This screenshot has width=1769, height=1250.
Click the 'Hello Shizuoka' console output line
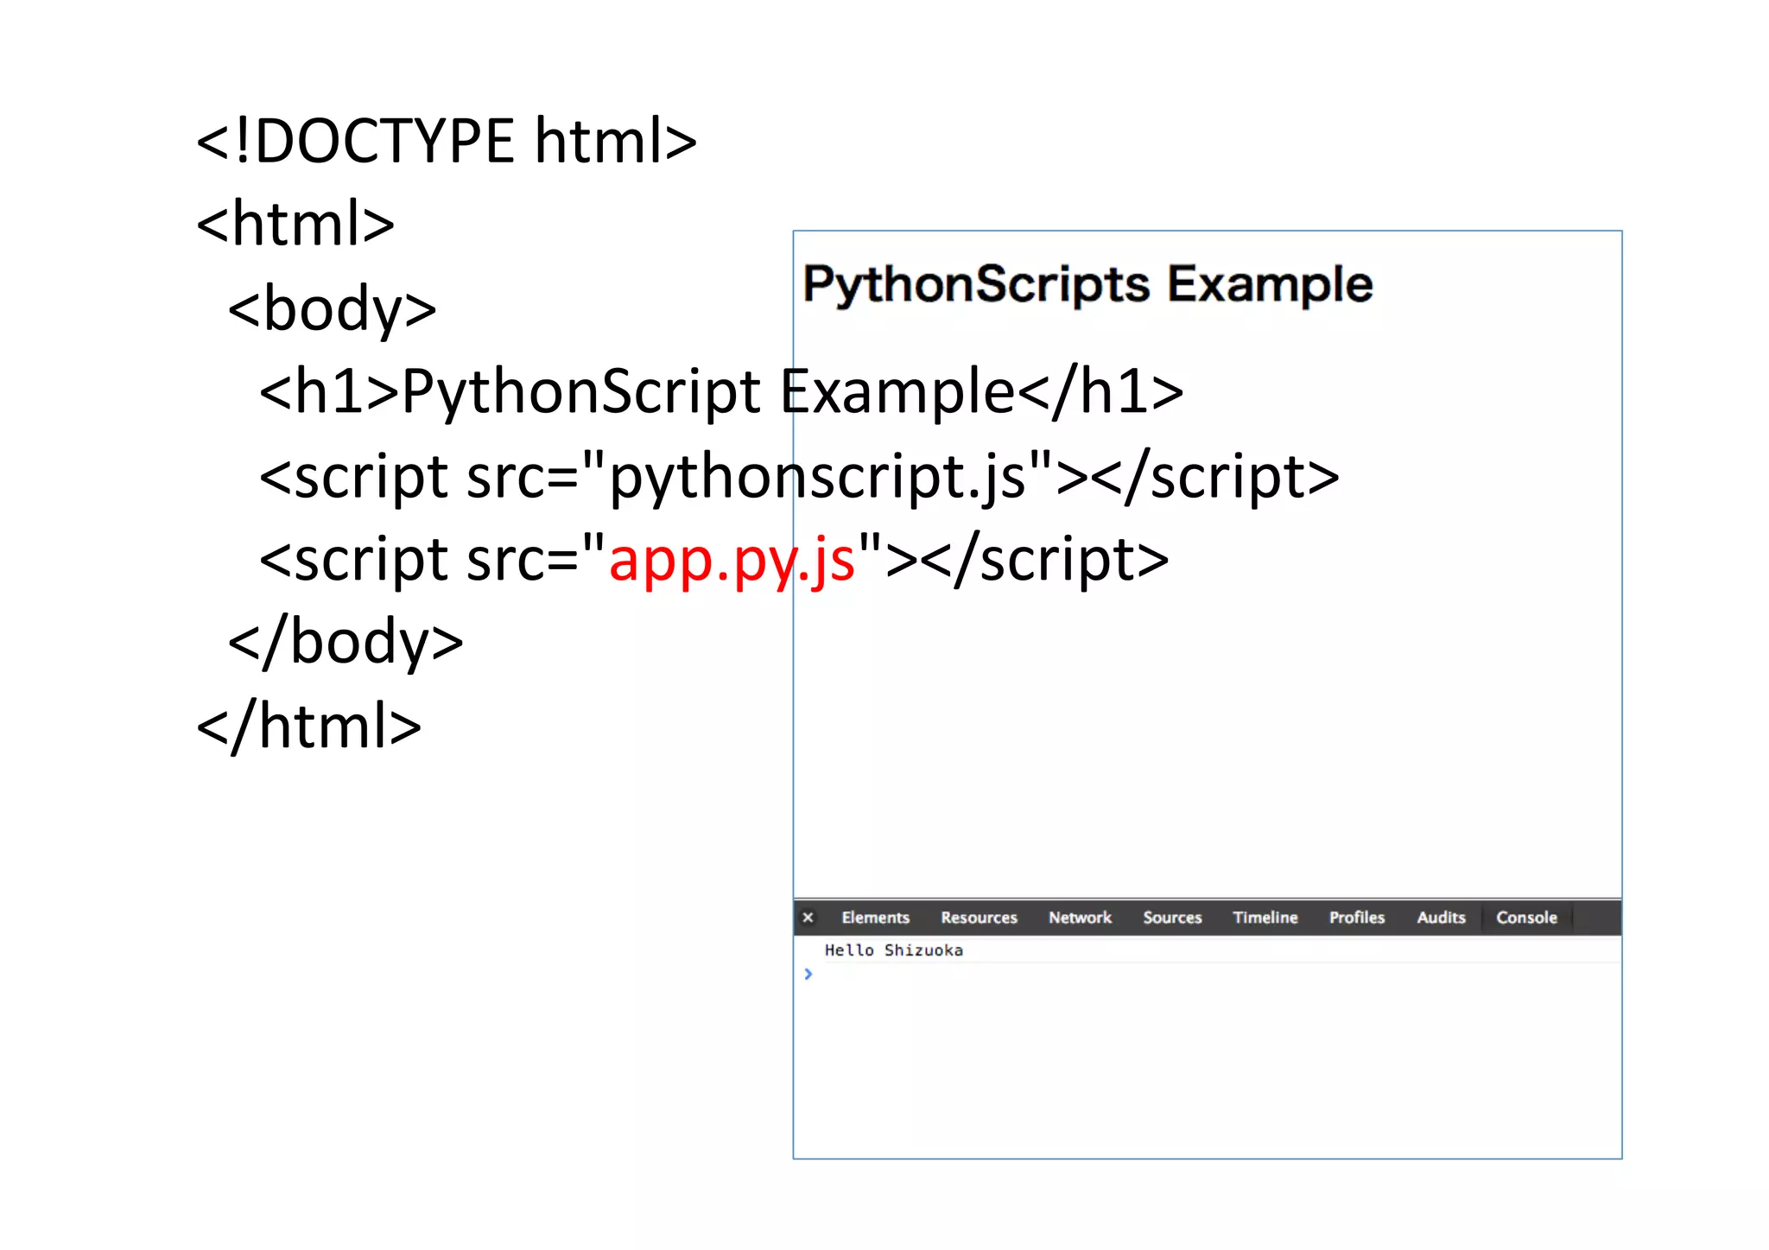[x=893, y=950]
